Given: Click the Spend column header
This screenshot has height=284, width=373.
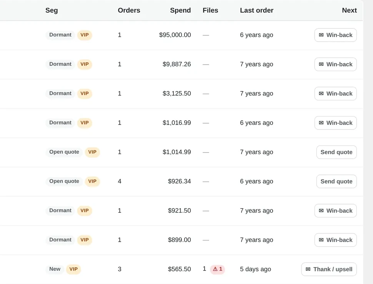Looking at the screenshot, I should [x=180, y=10].
